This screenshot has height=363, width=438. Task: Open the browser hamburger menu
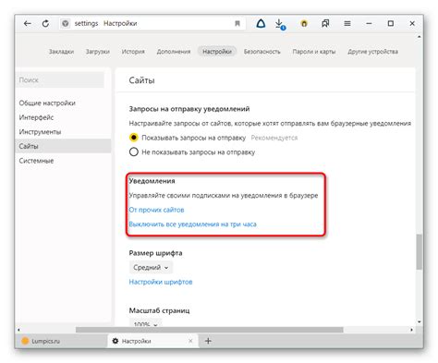[x=347, y=23]
